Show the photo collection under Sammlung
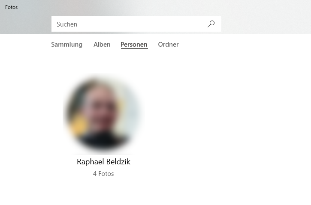This screenshot has width=311, height=205. click(x=66, y=45)
